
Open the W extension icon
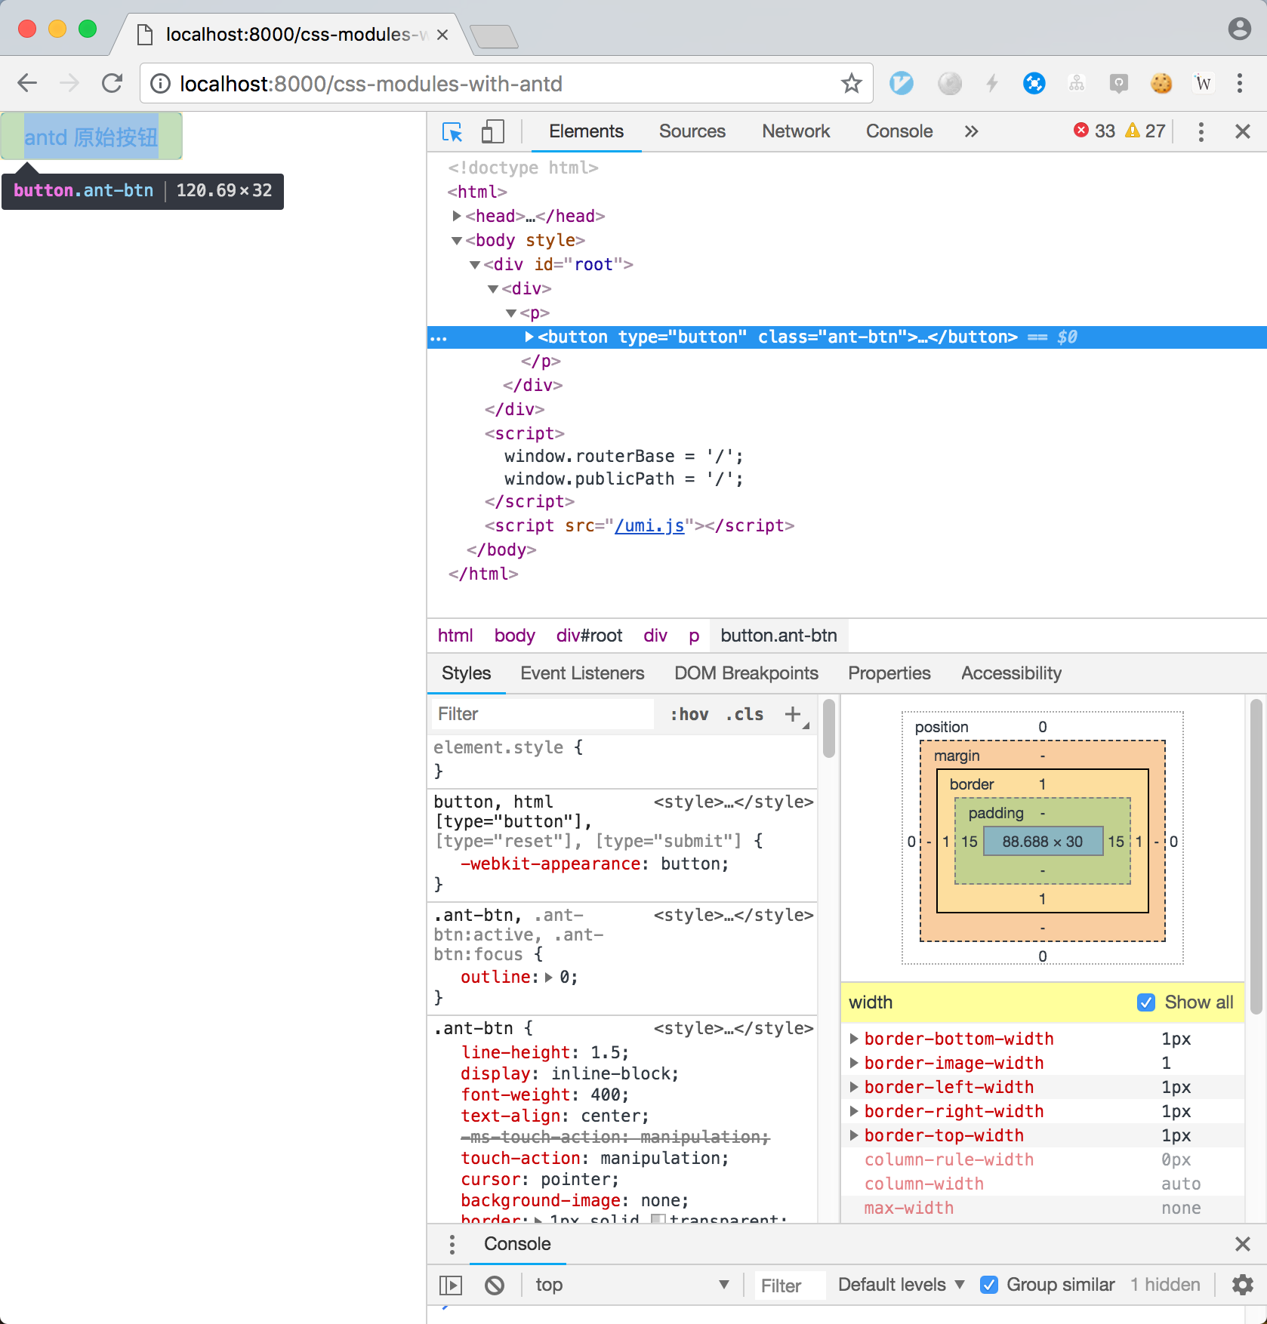pyautogui.click(x=1204, y=83)
